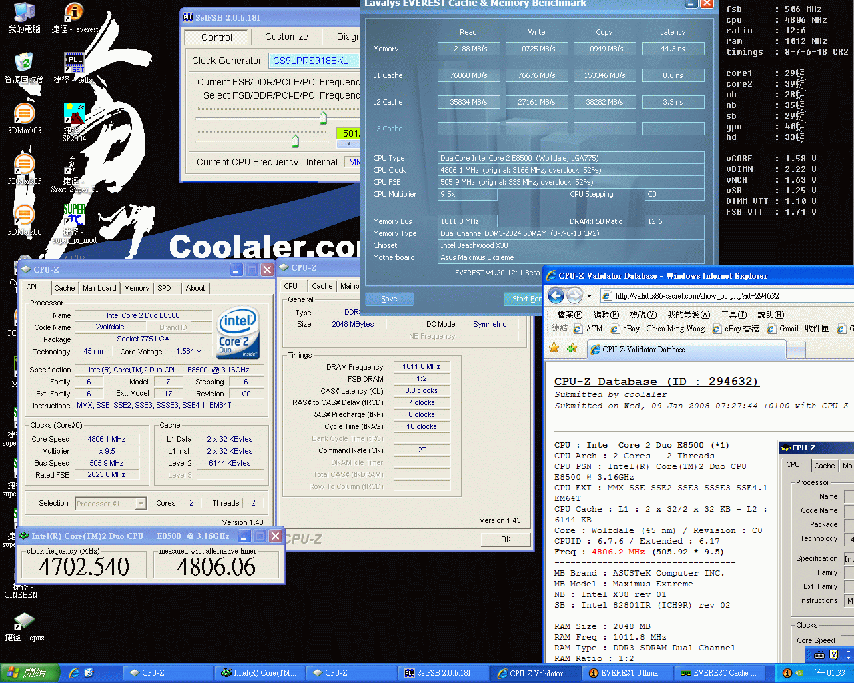Viewport: 854px width, 683px height.
Task: Open the 工具(T) menu in Internet Explorer
Action: click(x=733, y=314)
